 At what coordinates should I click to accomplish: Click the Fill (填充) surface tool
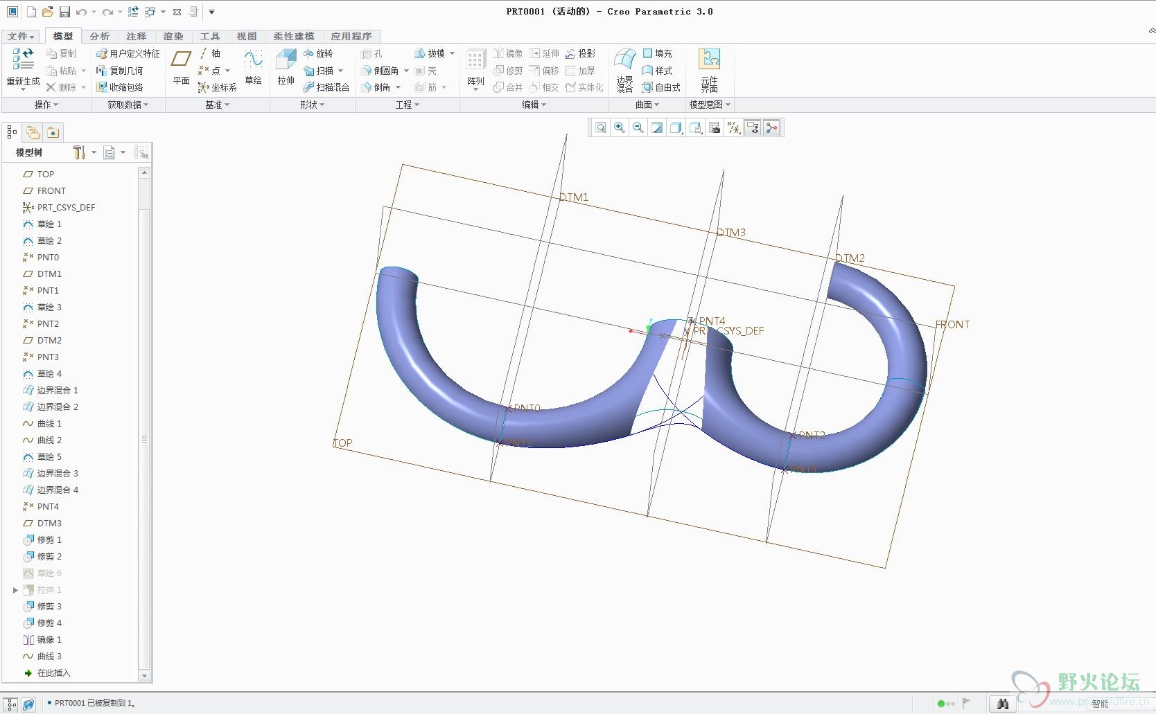pyautogui.click(x=657, y=53)
